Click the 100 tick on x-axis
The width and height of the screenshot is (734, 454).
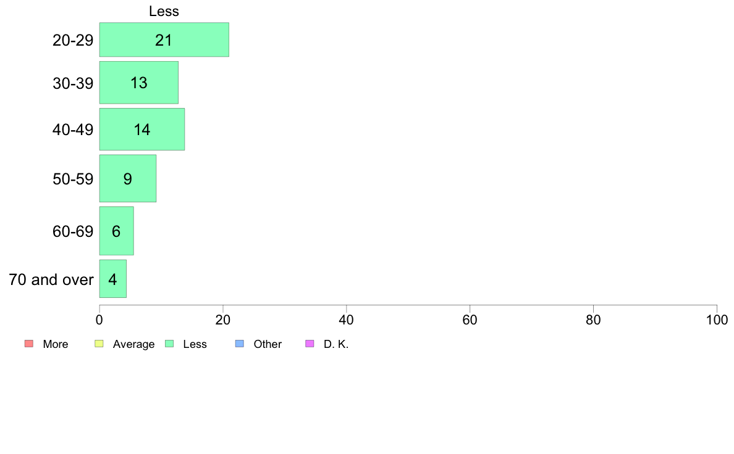717,320
